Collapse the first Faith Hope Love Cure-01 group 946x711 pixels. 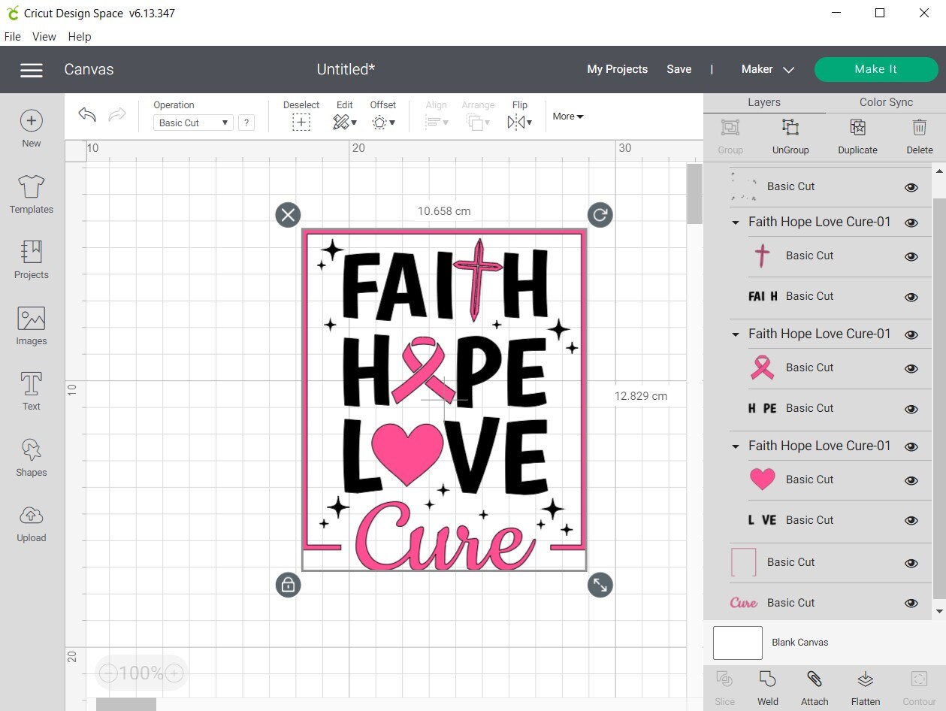pos(734,222)
